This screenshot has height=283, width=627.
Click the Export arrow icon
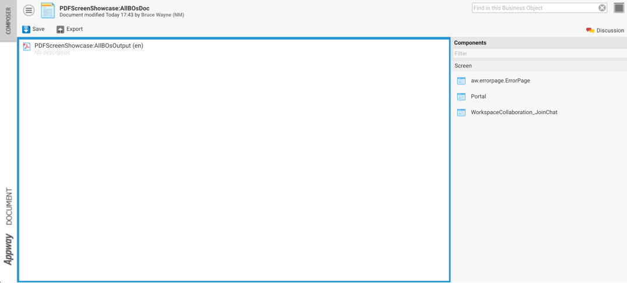pyautogui.click(x=61, y=29)
